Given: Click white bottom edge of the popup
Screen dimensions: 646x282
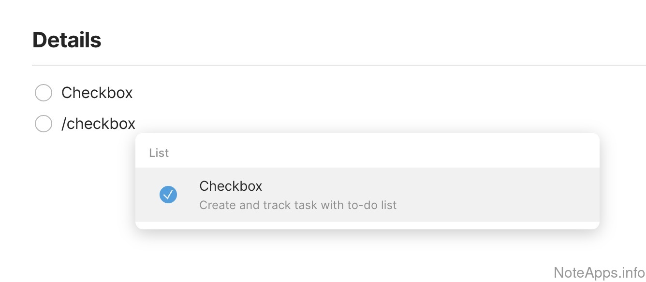Looking at the screenshot, I should point(367,226).
